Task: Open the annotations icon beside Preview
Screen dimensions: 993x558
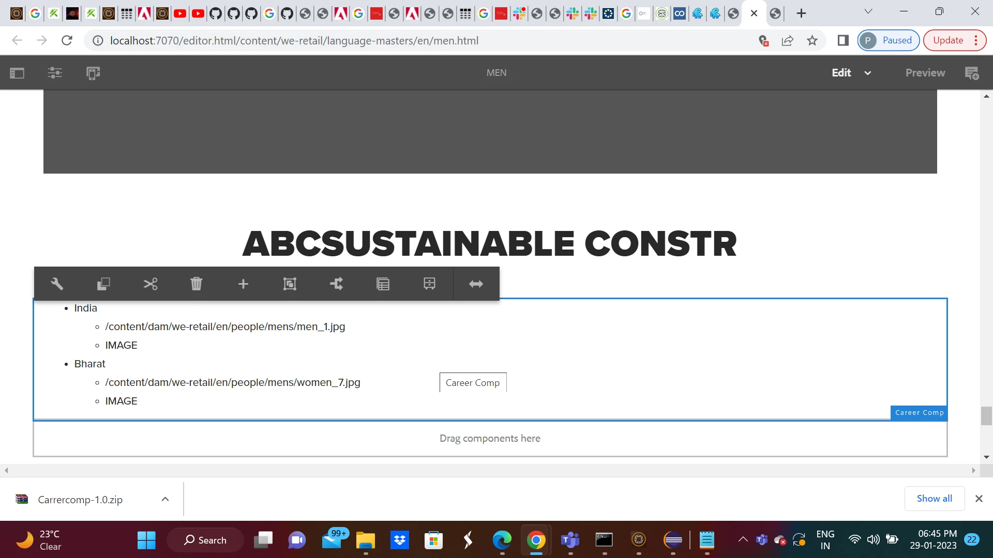Action: pyautogui.click(x=972, y=73)
